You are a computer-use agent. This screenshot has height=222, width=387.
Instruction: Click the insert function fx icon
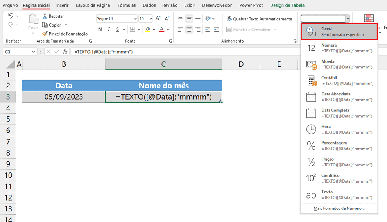point(65,52)
